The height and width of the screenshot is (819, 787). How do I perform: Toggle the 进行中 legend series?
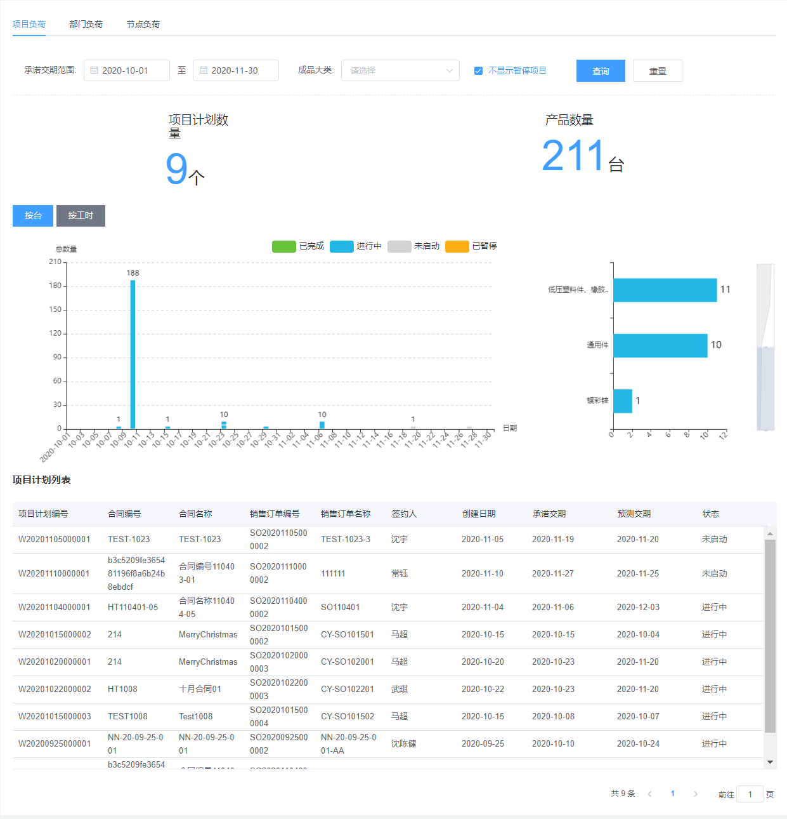point(342,246)
